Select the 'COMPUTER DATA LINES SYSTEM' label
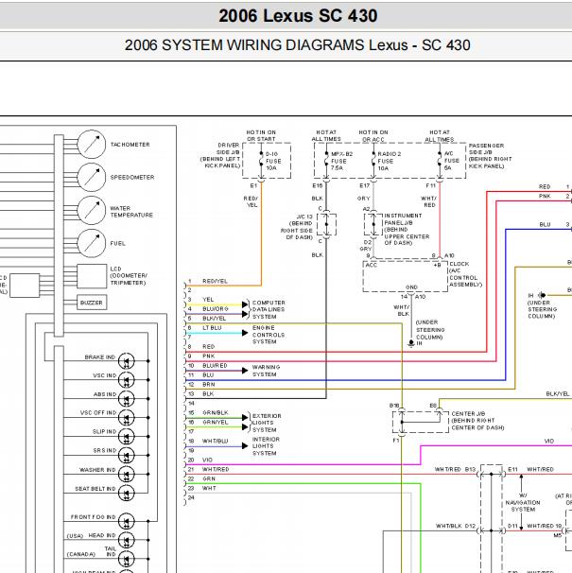The image size is (572, 573). (269, 309)
